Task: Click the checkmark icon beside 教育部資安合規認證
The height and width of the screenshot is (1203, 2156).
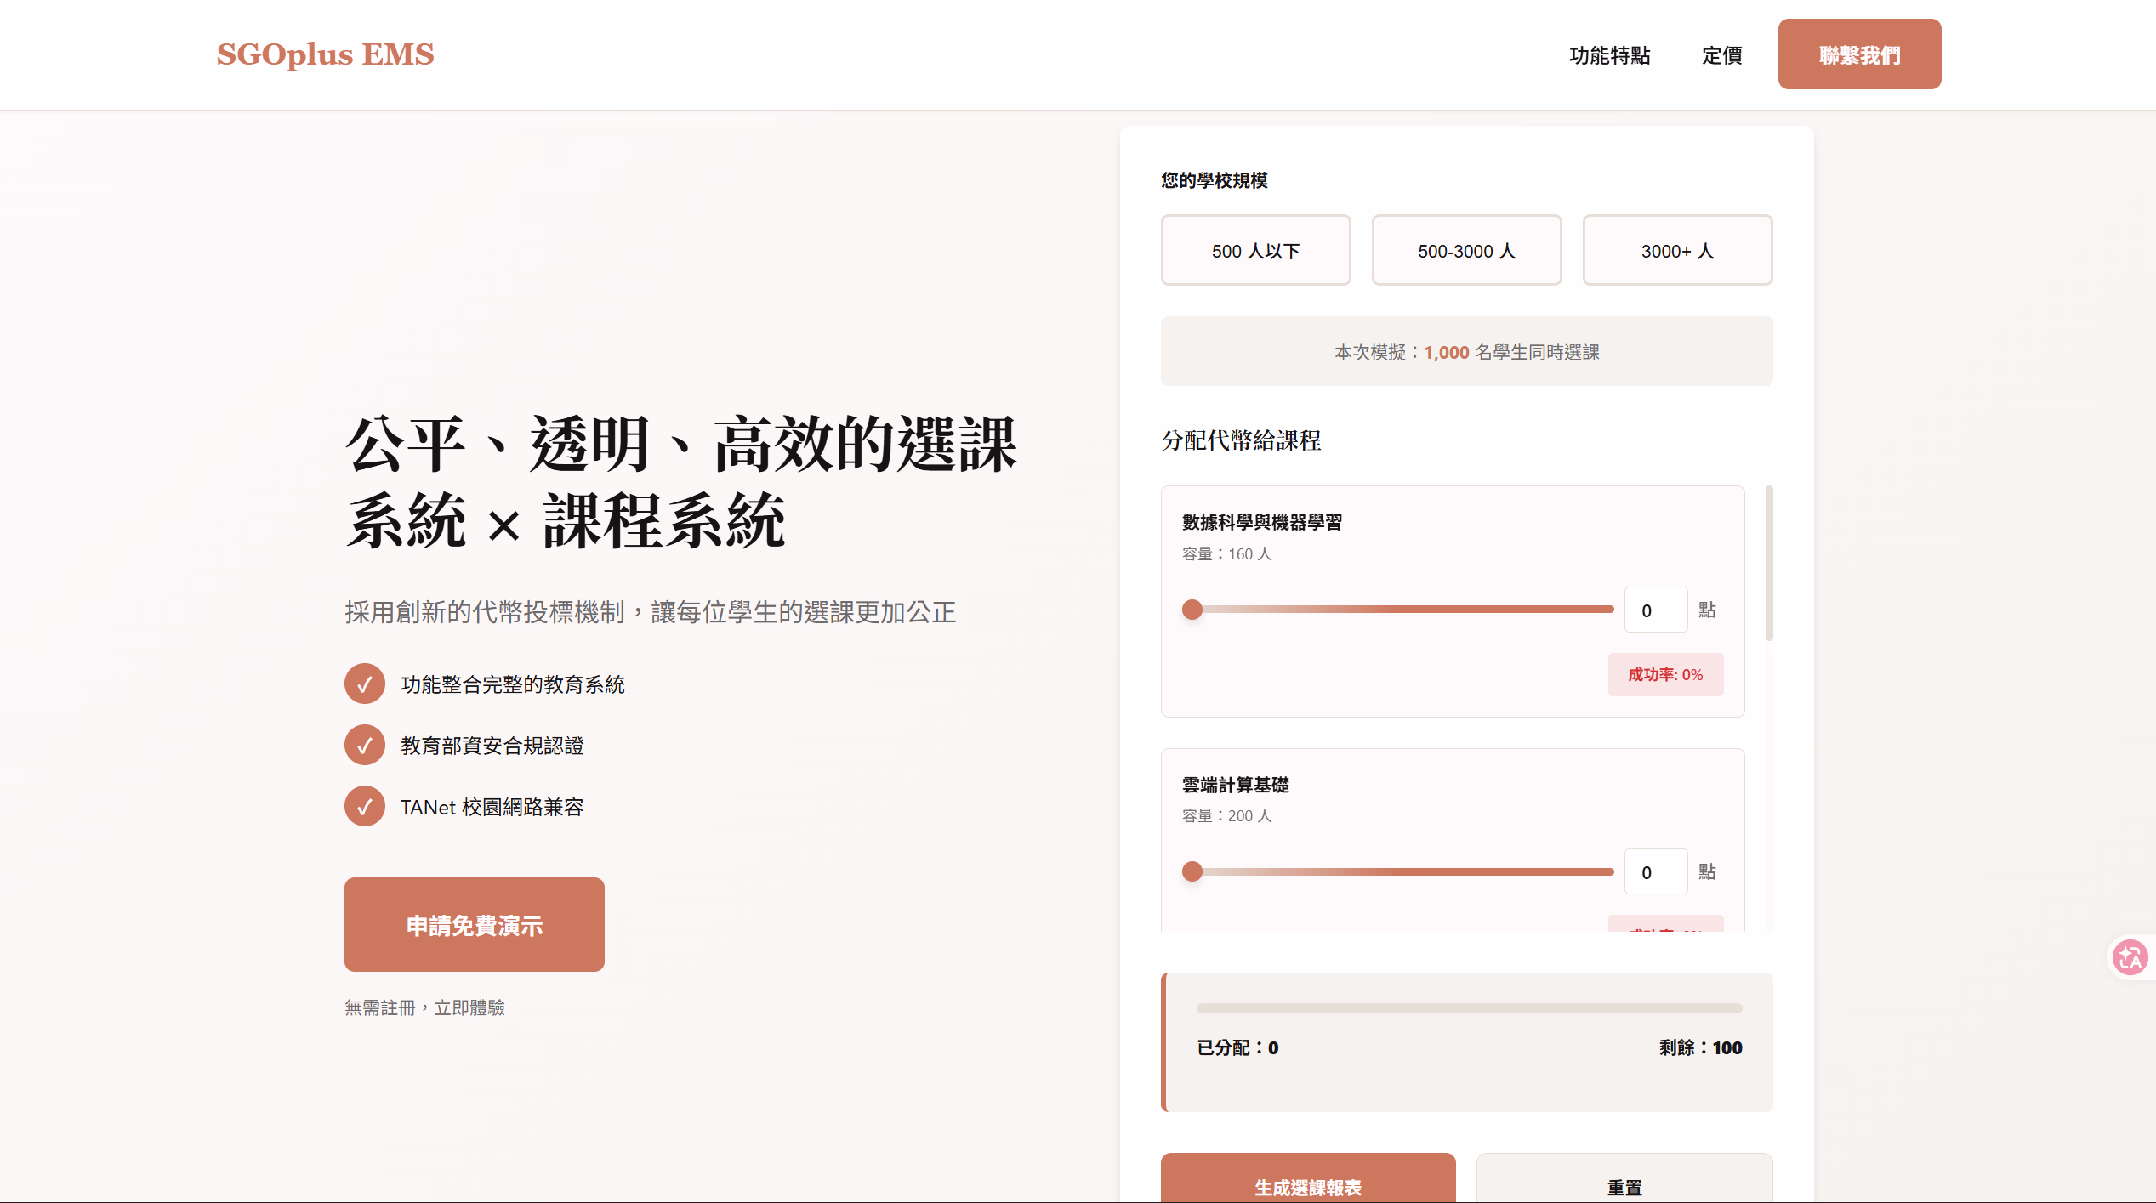Action: click(x=365, y=746)
